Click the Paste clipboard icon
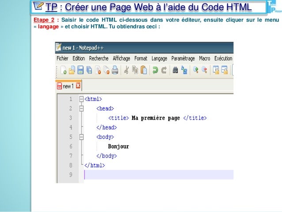 point(144,70)
